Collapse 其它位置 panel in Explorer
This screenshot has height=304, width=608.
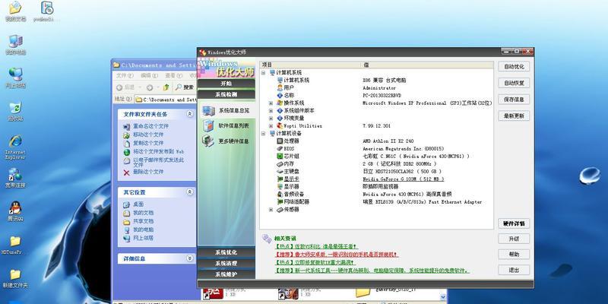click(189, 192)
